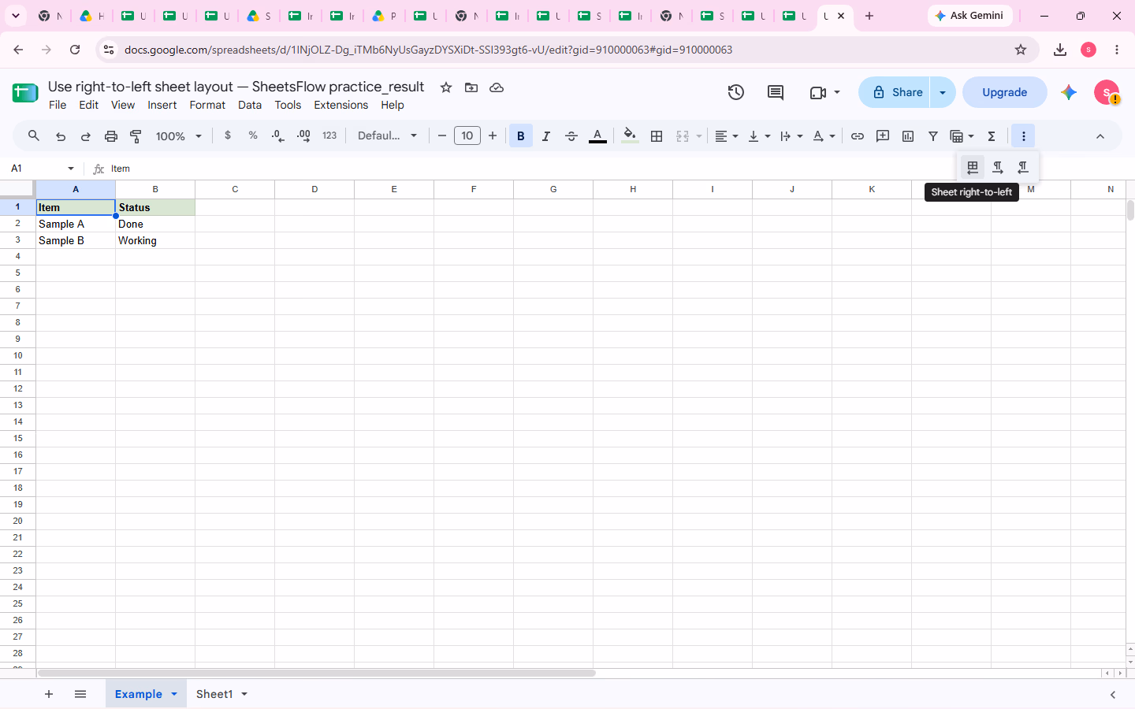Redo the last action
This screenshot has height=709, width=1135.
(x=86, y=136)
